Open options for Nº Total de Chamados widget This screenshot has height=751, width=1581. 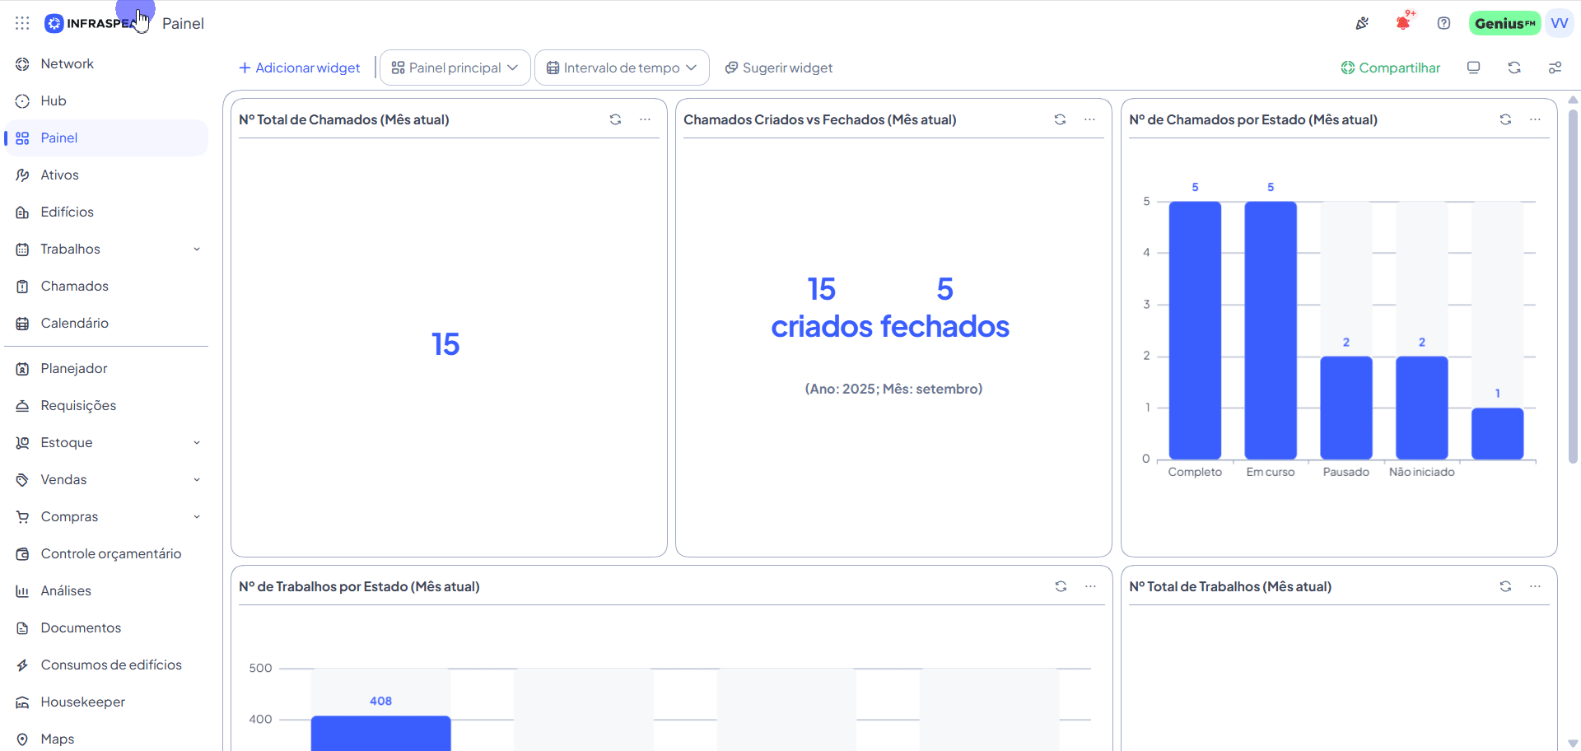coord(645,119)
